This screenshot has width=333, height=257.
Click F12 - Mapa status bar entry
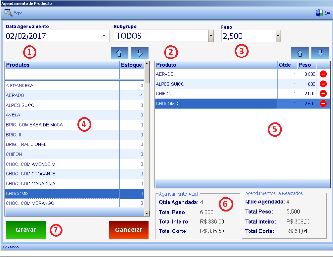click(x=10, y=247)
